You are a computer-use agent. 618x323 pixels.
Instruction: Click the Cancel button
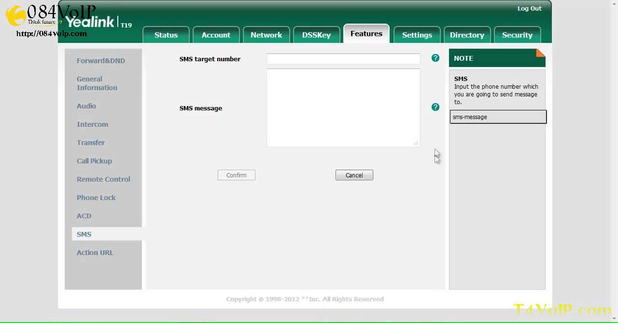(x=354, y=175)
